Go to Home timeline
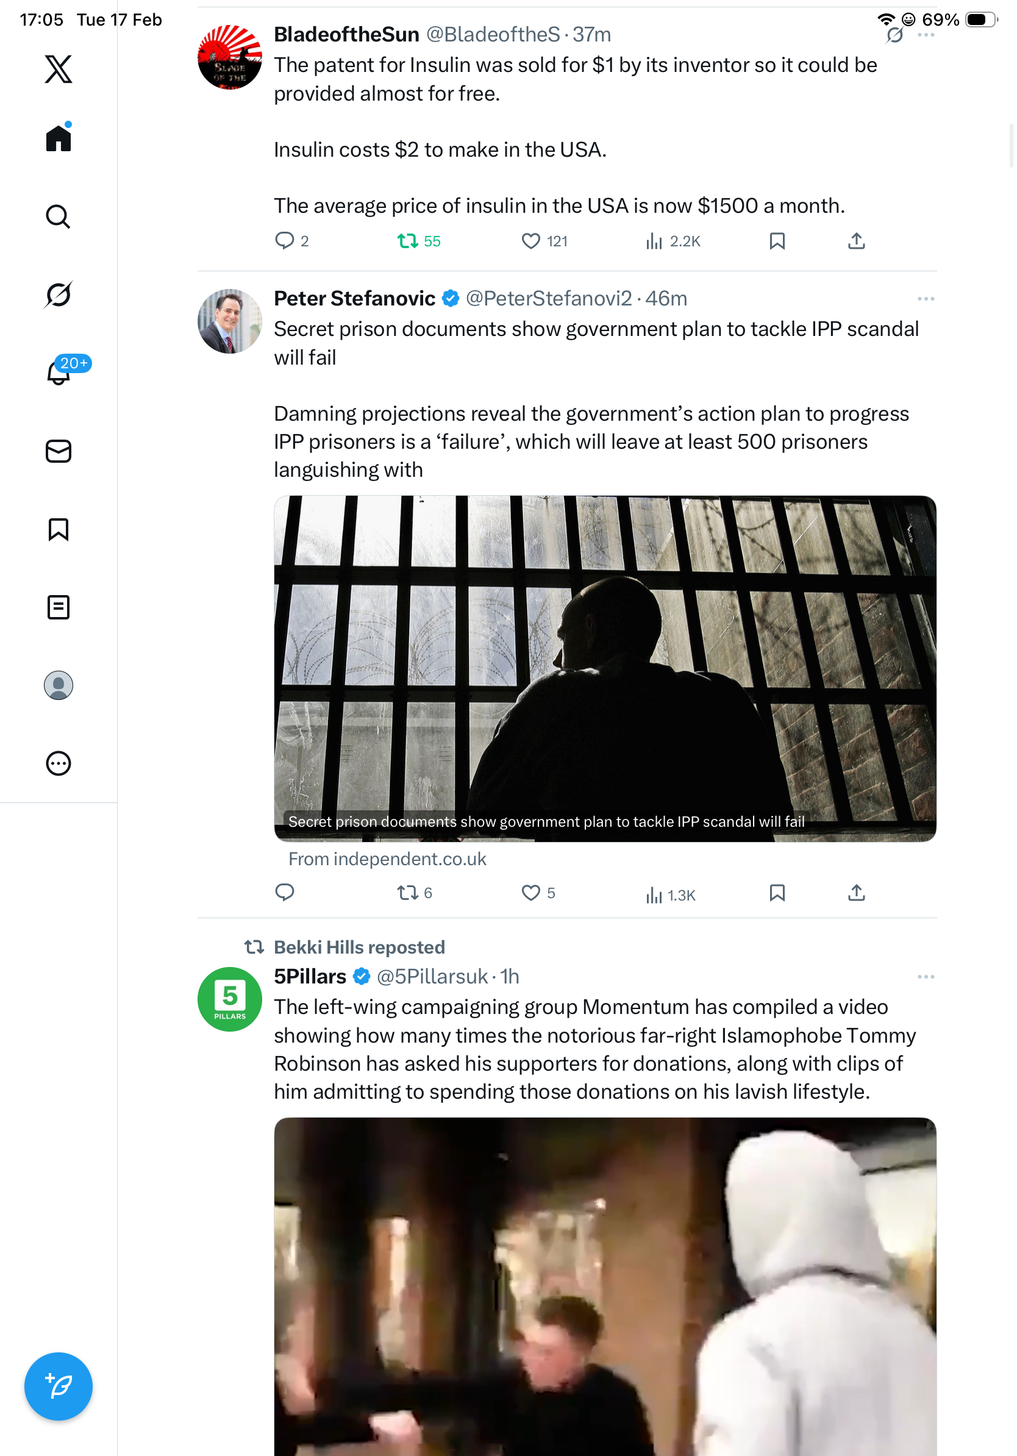This screenshot has width=1017, height=1456. [x=59, y=138]
